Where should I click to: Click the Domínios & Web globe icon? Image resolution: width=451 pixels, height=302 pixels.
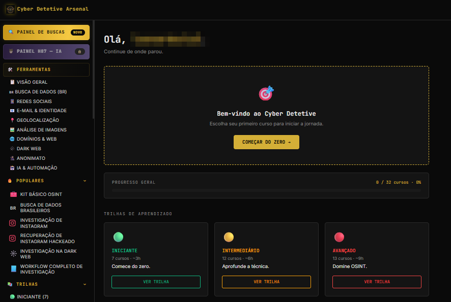(12, 139)
